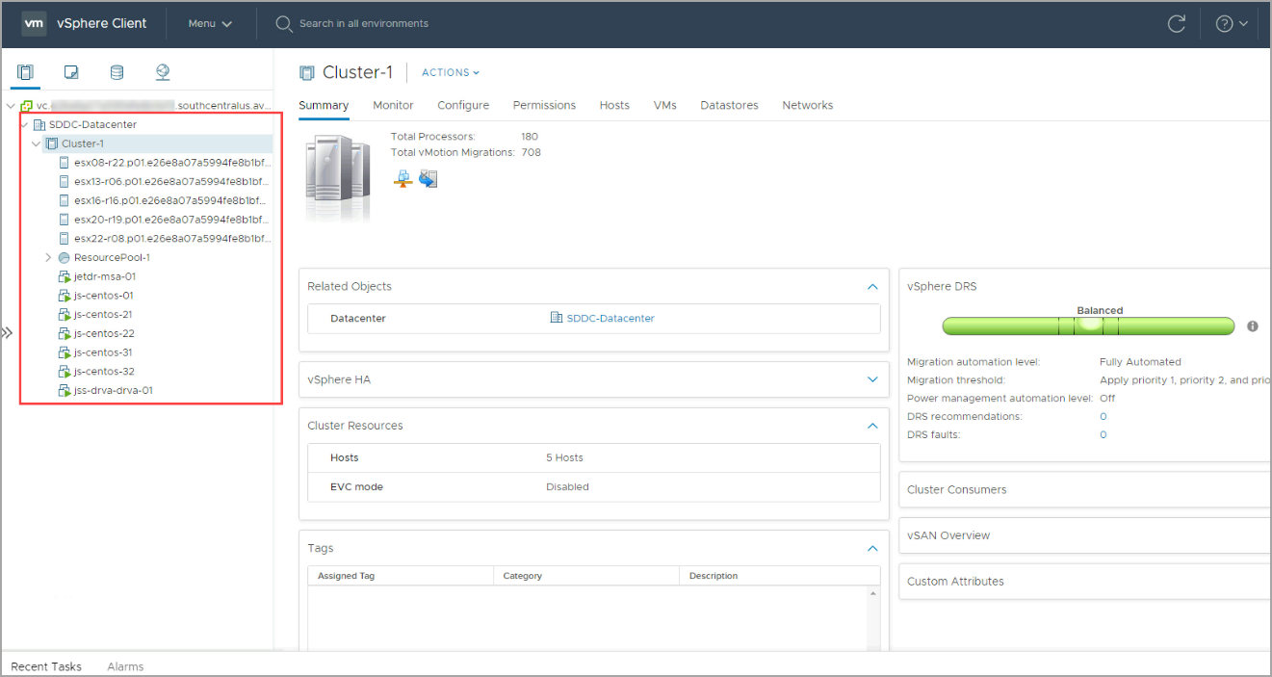Viewport: 1272px width, 677px height.
Task: Expand the collapsed side panel double-arrow
Action: (x=7, y=333)
